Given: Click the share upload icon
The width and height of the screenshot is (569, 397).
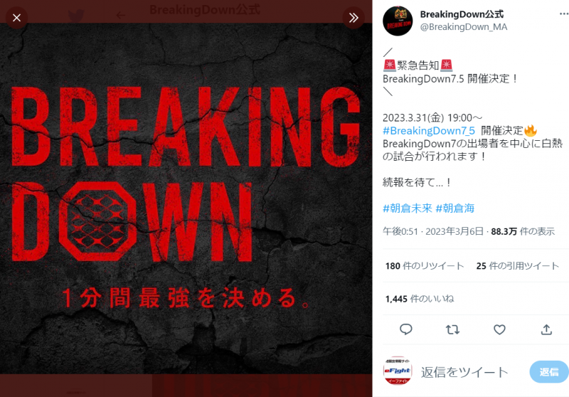Looking at the screenshot, I should (546, 329).
